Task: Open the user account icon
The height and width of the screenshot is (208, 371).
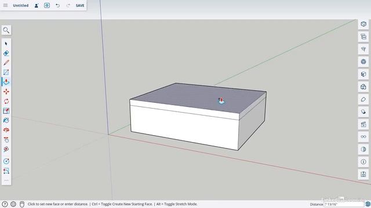Action: (36, 5)
